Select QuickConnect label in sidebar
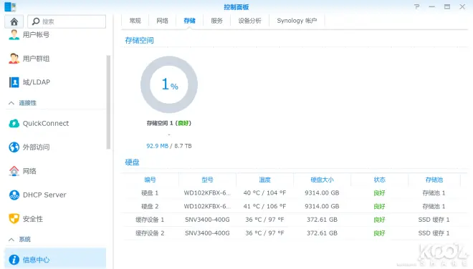The image size is (473, 269). (x=46, y=123)
